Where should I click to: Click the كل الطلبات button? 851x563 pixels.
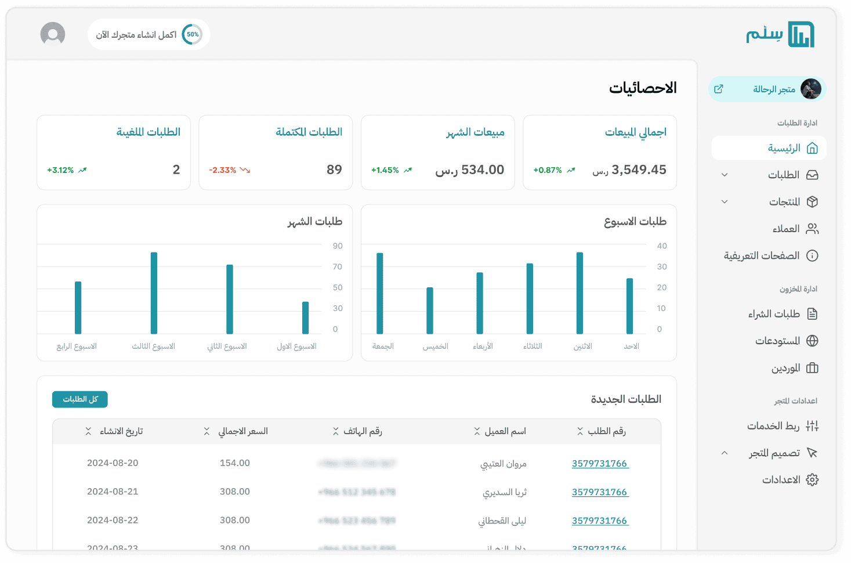pos(80,399)
